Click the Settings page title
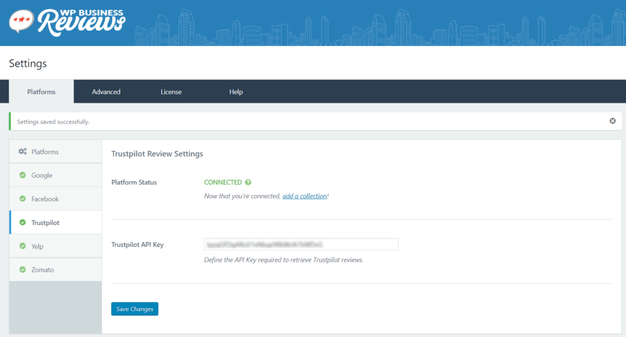626x337 pixels. (28, 64)
